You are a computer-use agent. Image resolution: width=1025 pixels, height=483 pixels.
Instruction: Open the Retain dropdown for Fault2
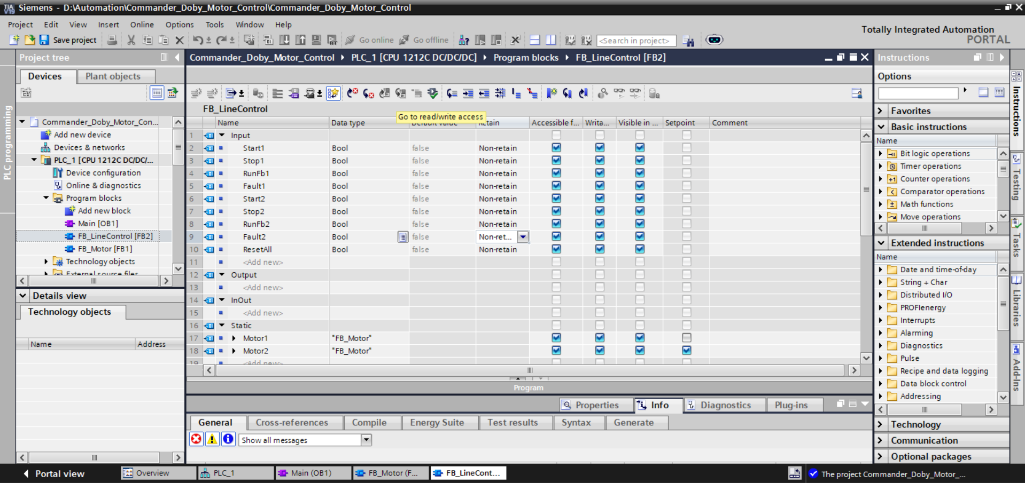[523, 237]
